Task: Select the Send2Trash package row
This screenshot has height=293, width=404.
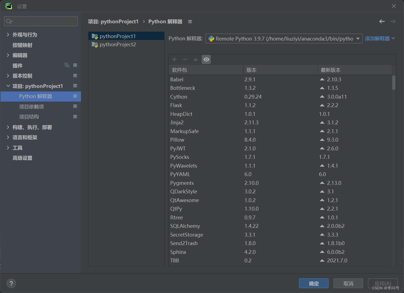Action: (x=280, y=243)
